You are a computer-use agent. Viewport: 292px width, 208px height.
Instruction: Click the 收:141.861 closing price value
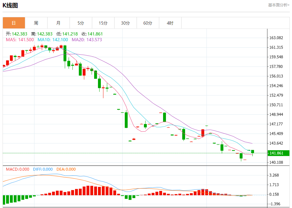(92, 34)
